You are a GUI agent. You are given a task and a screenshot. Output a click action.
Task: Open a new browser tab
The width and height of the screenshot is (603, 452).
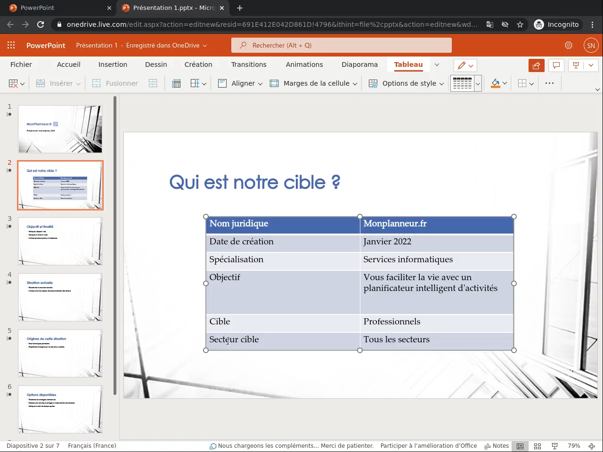pyautogui.click(x=240, y=8)
